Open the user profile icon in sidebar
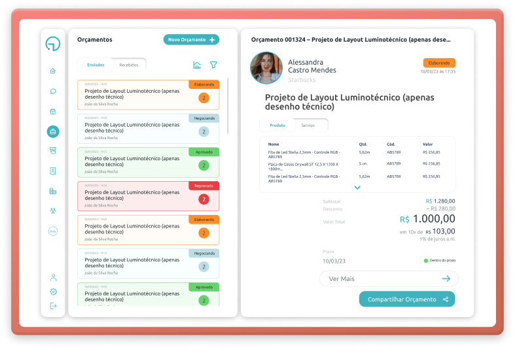This screenshot has width=515, height=349. click(x=53, y=277)
